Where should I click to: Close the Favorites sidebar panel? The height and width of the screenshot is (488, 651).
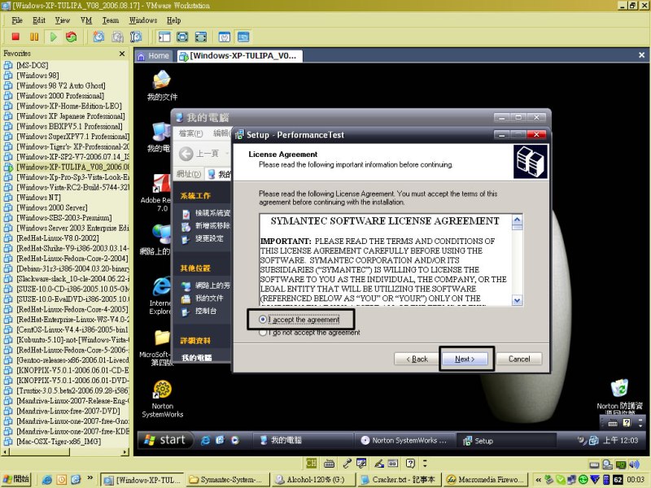(x=122, y=54)
